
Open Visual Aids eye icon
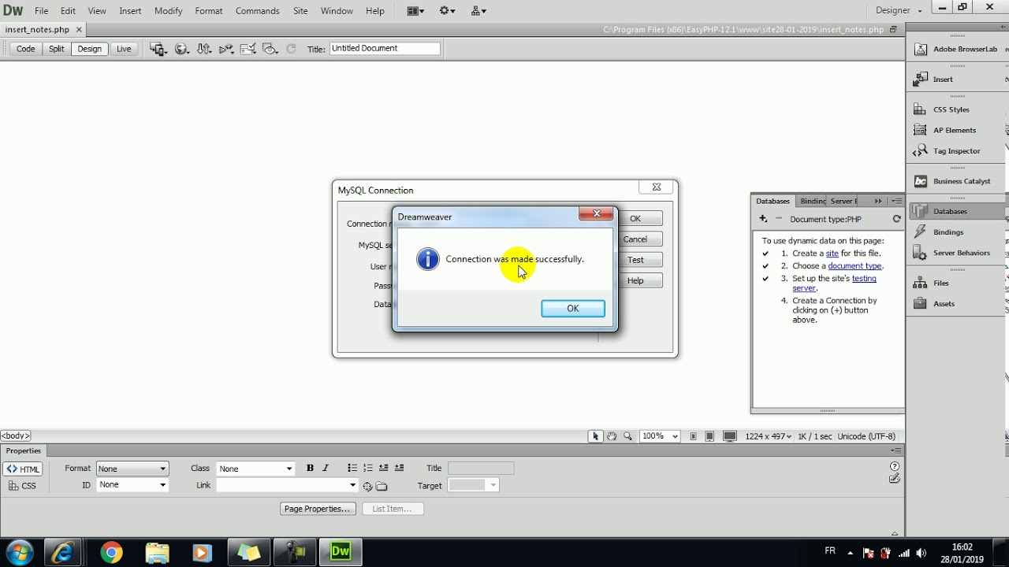[x=270, y=49]
